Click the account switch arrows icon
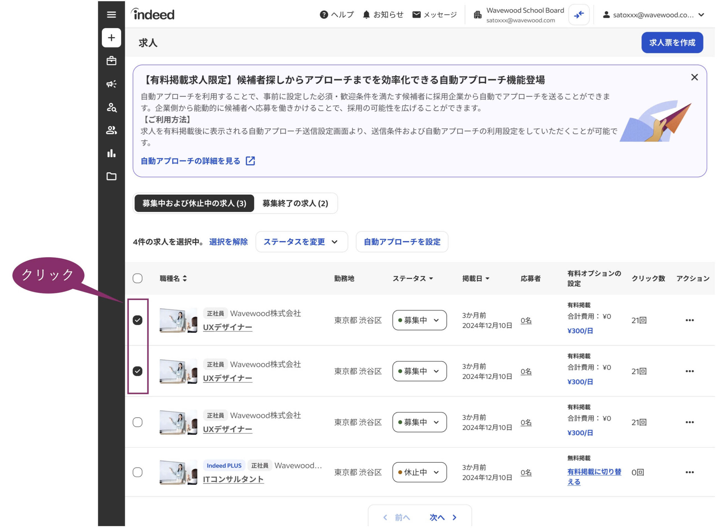 tap(579, 14)
